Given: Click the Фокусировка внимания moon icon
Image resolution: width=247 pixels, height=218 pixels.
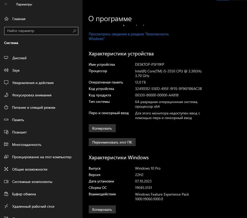Looking at the screenshot, I should coord(6,95).
